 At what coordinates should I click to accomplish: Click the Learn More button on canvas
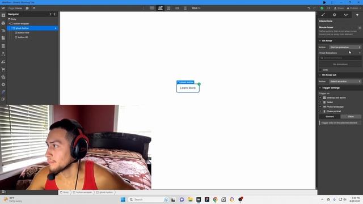(x=188, y=88)
